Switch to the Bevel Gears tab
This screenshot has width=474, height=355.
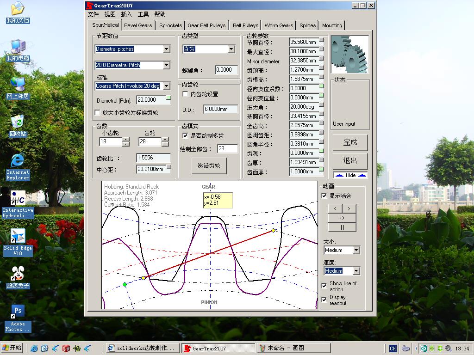[x=138, y=25]
